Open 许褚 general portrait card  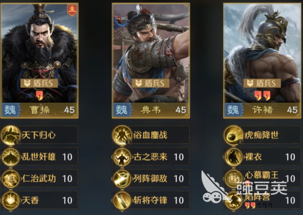[x=262, y=61]
